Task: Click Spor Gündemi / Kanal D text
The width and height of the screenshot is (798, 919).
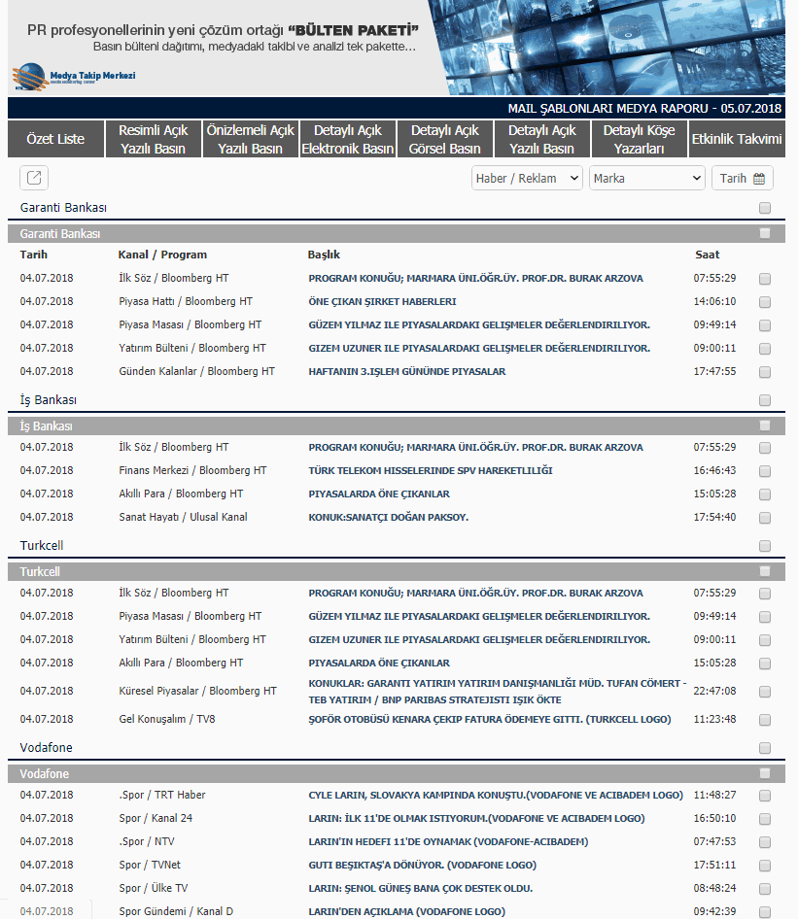Action: pos(176,912)
